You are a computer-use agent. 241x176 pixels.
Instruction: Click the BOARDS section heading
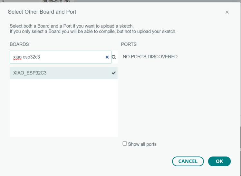(x=19, y=44)
